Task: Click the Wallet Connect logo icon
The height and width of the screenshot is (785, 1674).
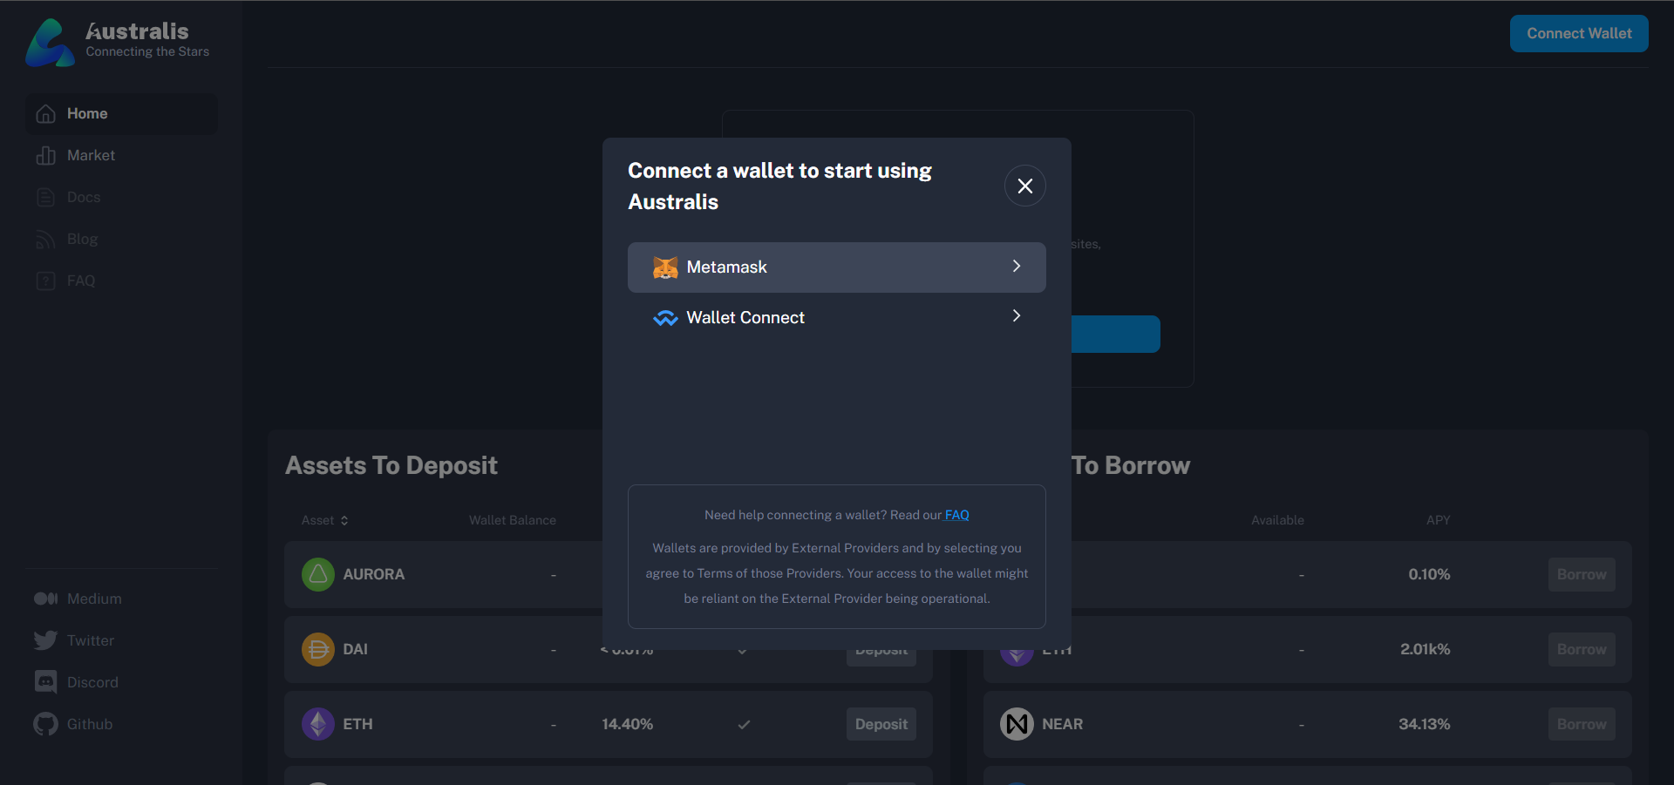Action: [x=665, y=318]
